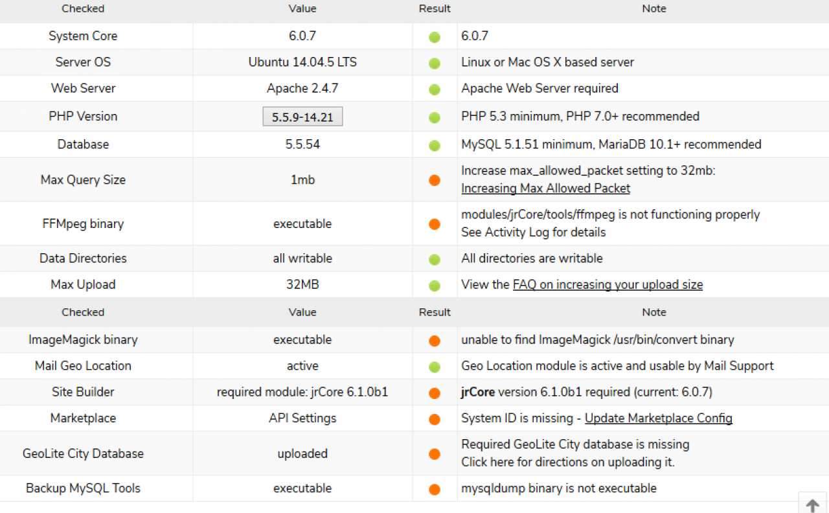Viewport: 829px width, 513px height.
Task: Click the green status dot for Max Upload
Action: click(435, 286)
